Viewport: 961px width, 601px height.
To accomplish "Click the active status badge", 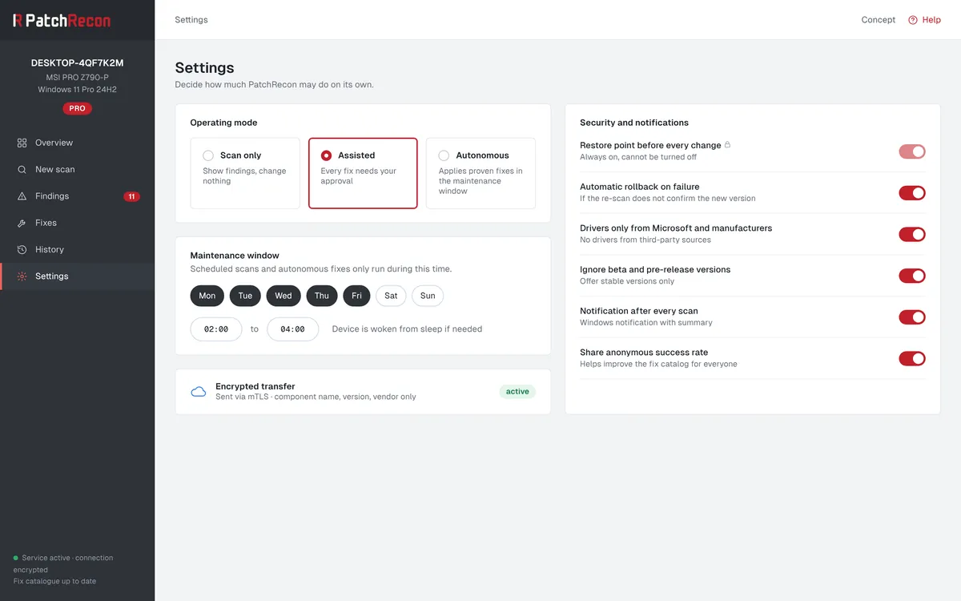I will 517,392.
